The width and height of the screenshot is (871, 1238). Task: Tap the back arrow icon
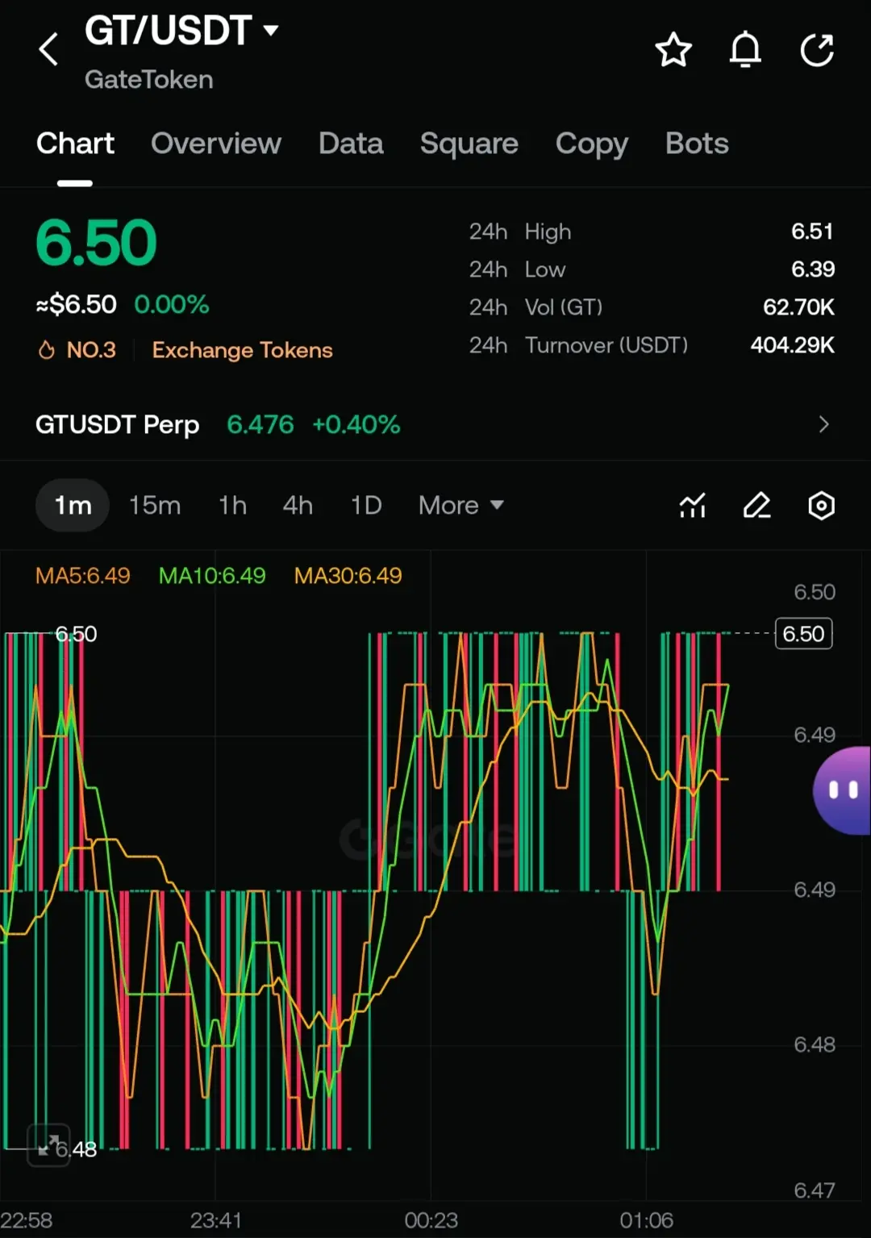49,50
